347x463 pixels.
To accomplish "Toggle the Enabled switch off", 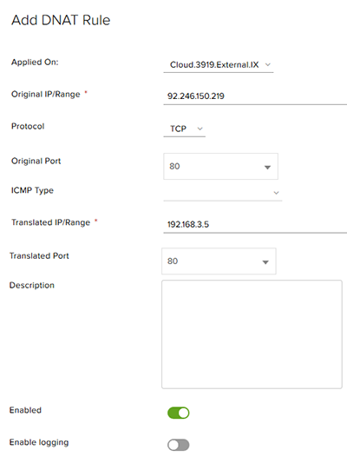I will tap(179, 413).
